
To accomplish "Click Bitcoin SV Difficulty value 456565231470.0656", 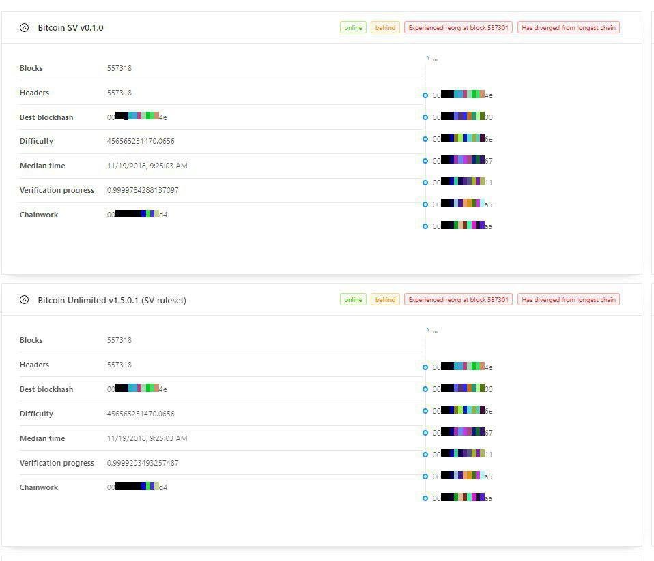I will click(x=141, y=141).
